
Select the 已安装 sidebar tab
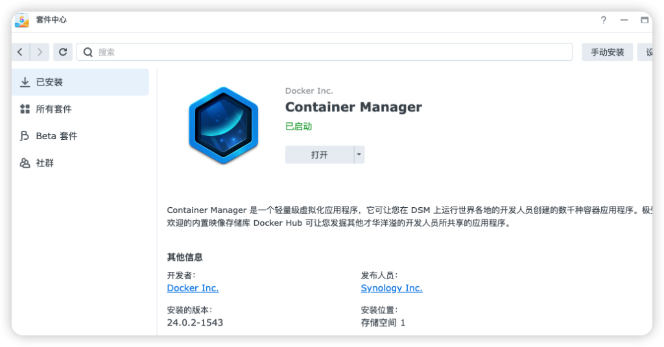click(x=80, y=82)
